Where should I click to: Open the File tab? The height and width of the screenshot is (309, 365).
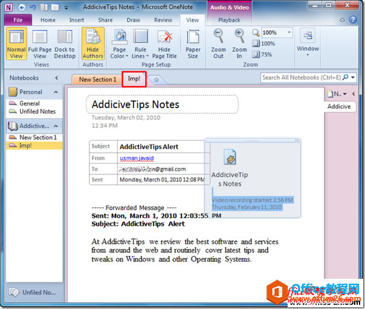[18, 20]
